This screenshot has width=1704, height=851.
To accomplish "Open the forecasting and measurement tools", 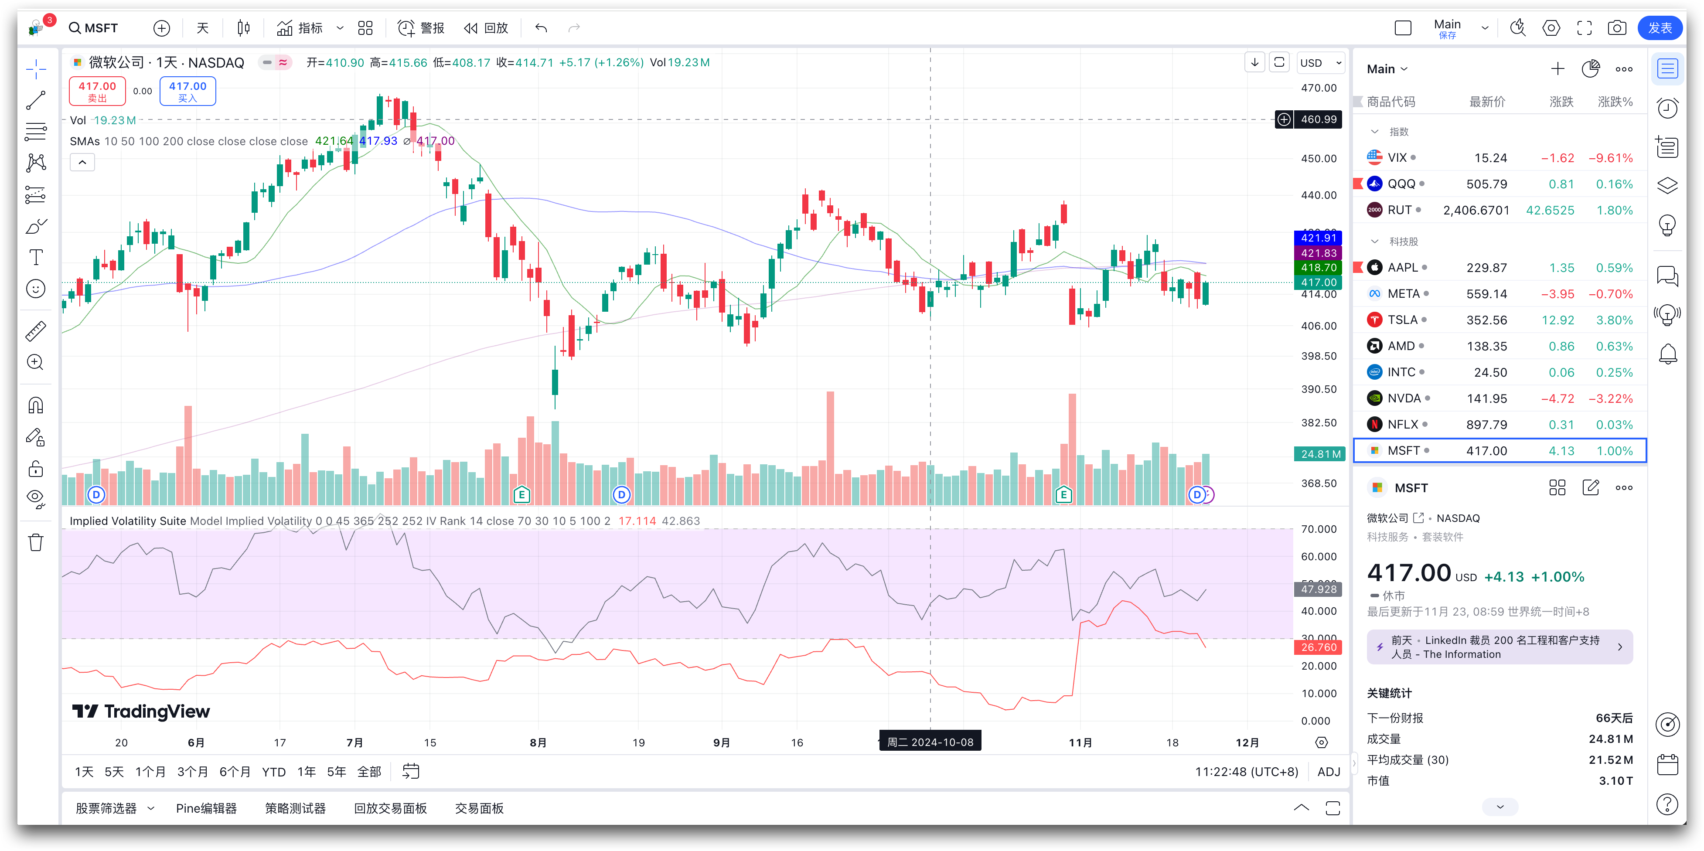I will pos(36,194).
